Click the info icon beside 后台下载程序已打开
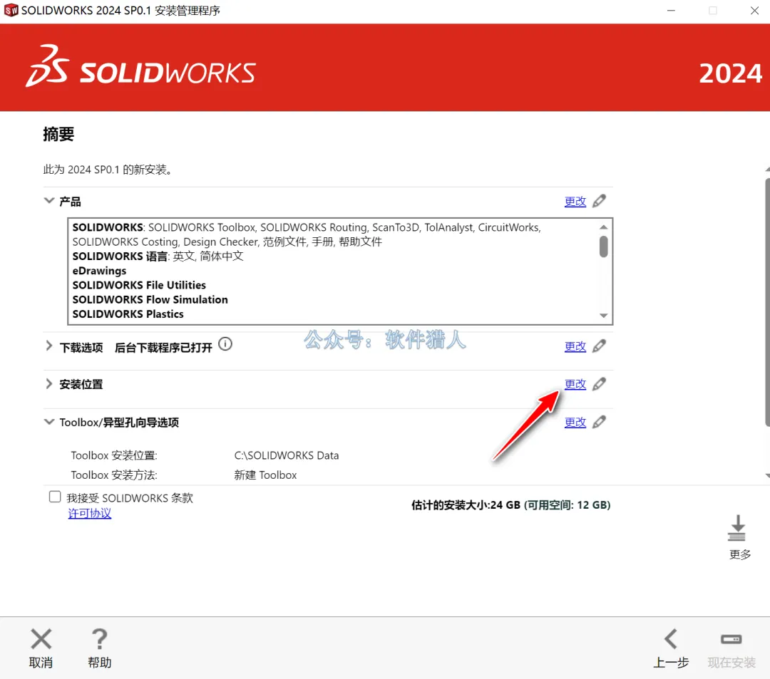 (x=225, y=344)
